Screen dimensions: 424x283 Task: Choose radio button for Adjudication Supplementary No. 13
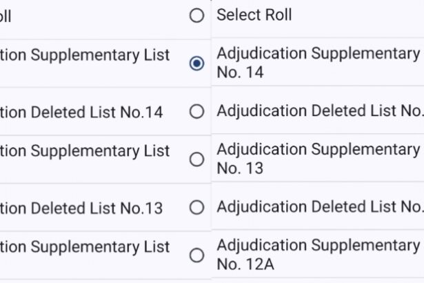196,159
